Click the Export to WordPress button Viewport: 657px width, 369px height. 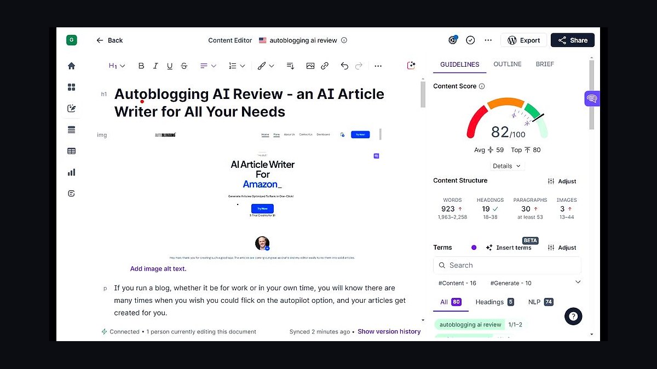[524, 40]
